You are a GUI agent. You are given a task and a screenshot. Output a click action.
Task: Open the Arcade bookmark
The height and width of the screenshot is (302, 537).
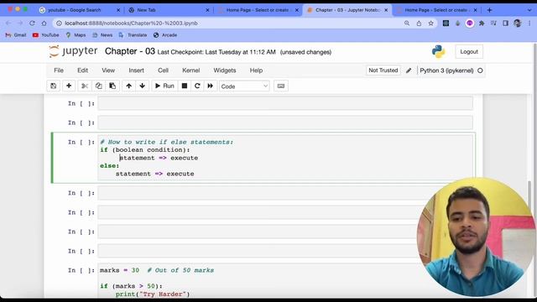click(x=165, y=35)
